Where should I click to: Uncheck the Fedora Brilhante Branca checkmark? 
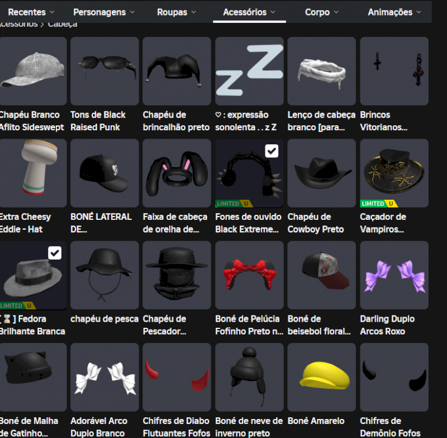click(55, 253)
